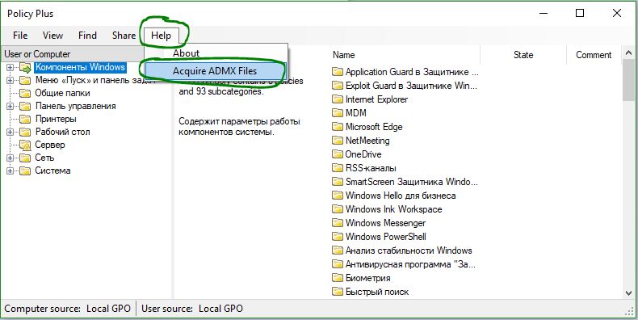Click the Application Guard folder icon
The image size is (638, 320).
[338, 72]
